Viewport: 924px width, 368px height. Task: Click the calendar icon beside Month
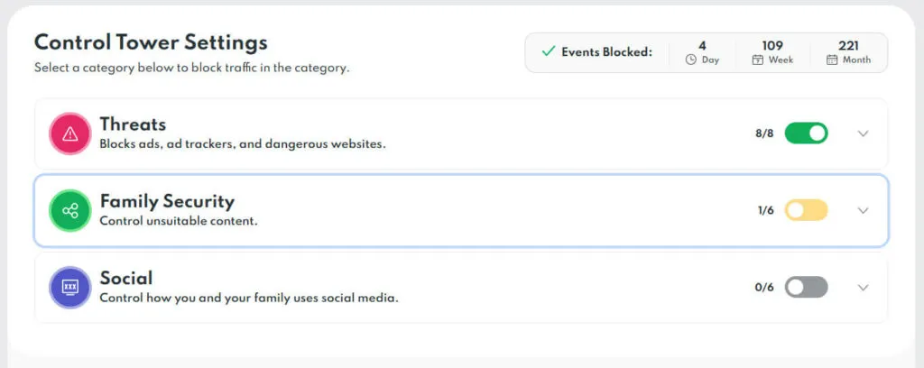(831, 60)
